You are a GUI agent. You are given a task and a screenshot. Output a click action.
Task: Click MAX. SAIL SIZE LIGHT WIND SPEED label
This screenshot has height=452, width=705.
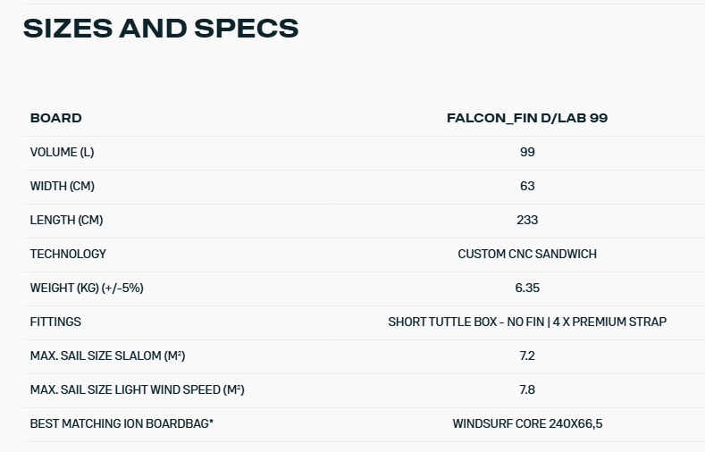137,389
